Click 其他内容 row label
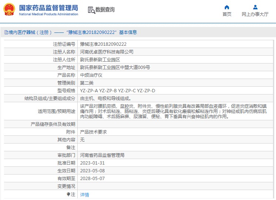Viewport: 276px width, 200px height. [66, 139]
